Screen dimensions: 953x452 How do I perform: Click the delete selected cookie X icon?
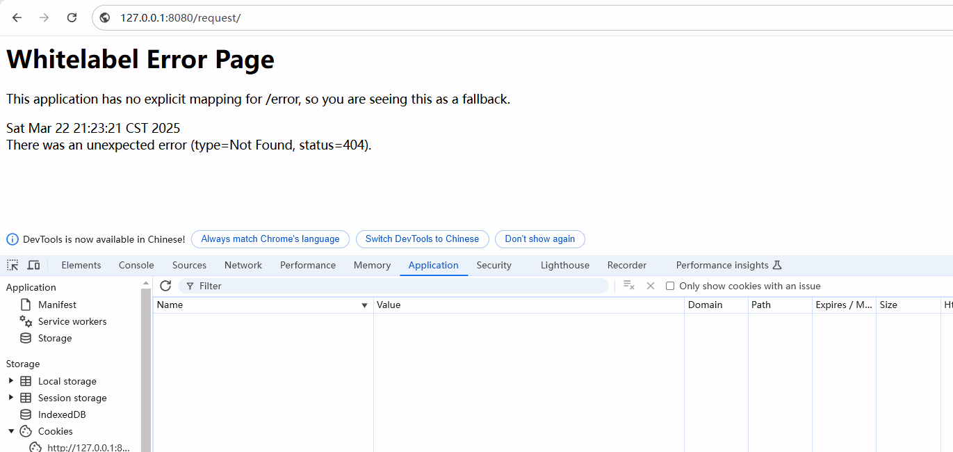(x=651, y=286)
